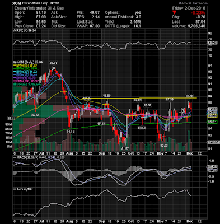Screen dimensions: 220x224
Task: Click the Options value yes
Action: click(138, 13)
